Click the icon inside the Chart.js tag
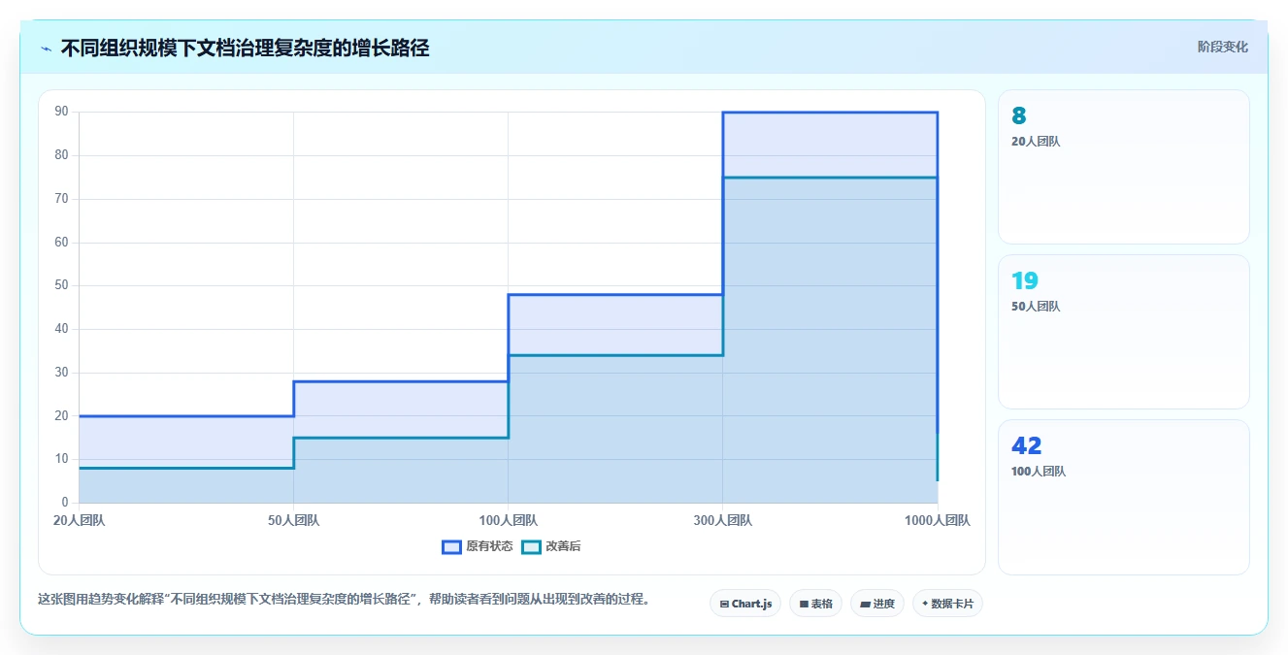Screen dimensions: 1288x655 [x=724, y=604]
